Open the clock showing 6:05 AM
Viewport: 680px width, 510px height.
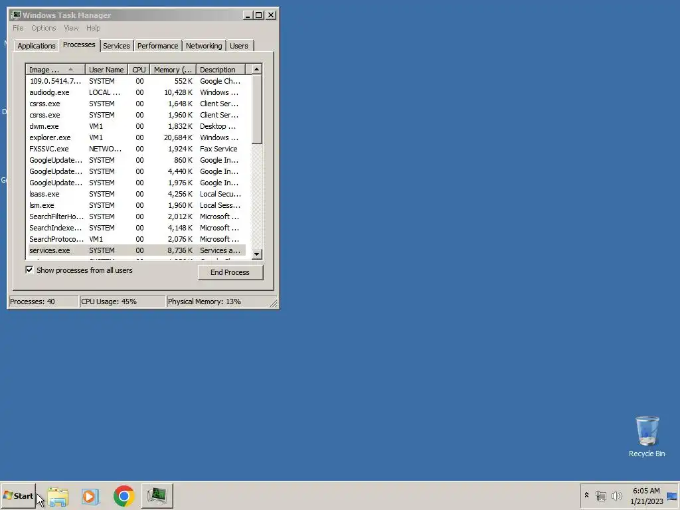click(x=646, y=496)
